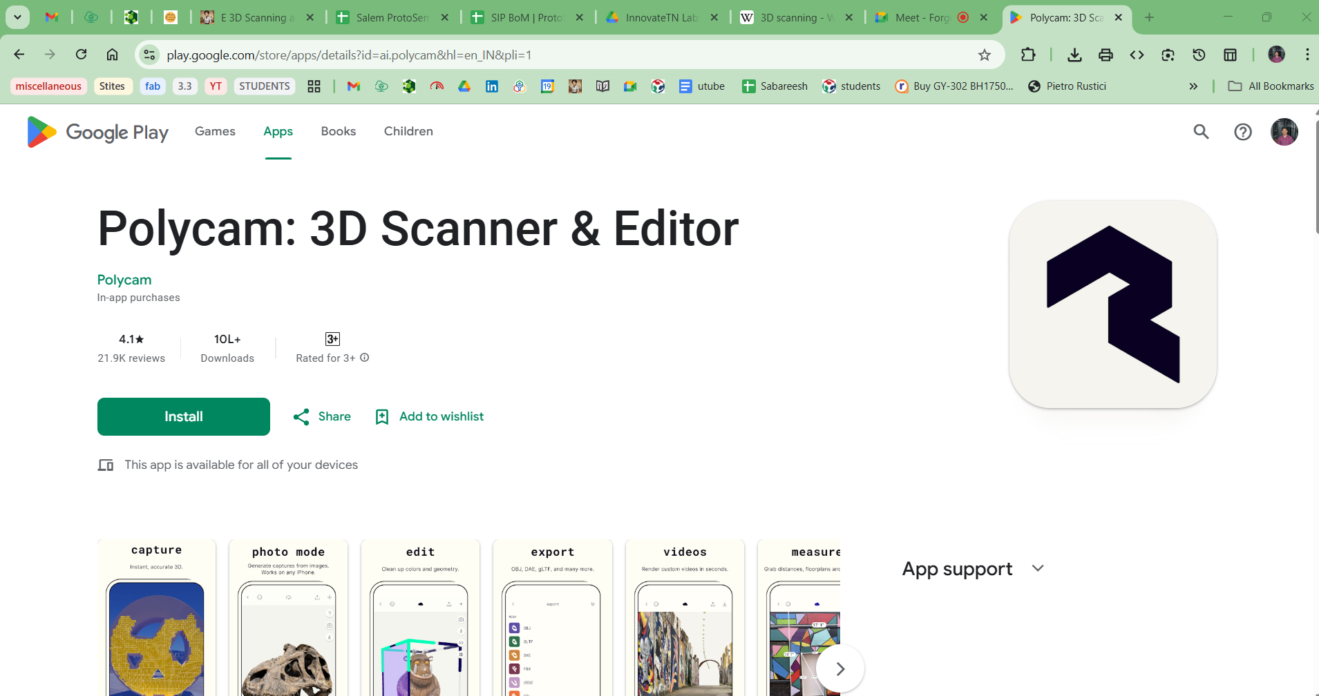Click the browser Back arrow
The image size is (1319, 696).
(19, 55)
